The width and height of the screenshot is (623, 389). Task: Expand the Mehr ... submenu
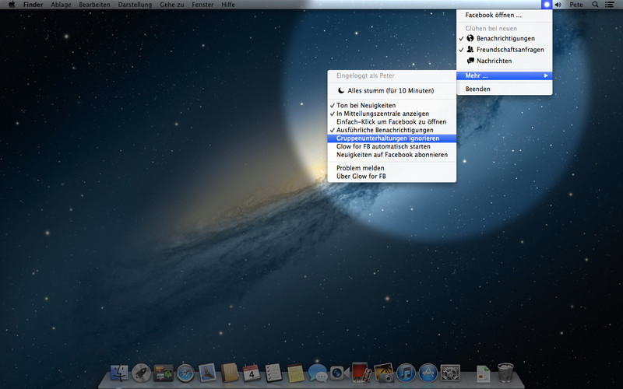504,75
